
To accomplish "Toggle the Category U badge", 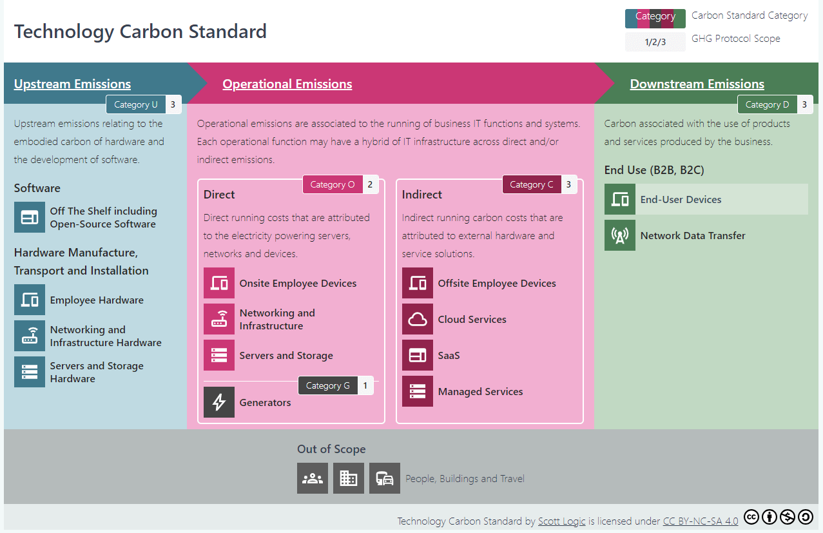I will pos(136,104).
